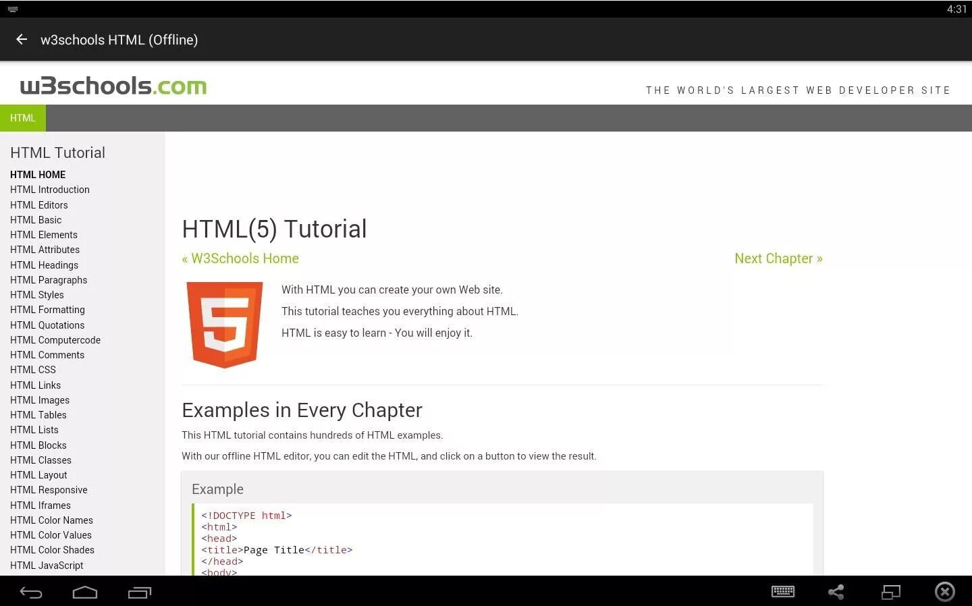Open HTML Comments page
This screenshot has width=972, height=606.
(x=47, y=355)
